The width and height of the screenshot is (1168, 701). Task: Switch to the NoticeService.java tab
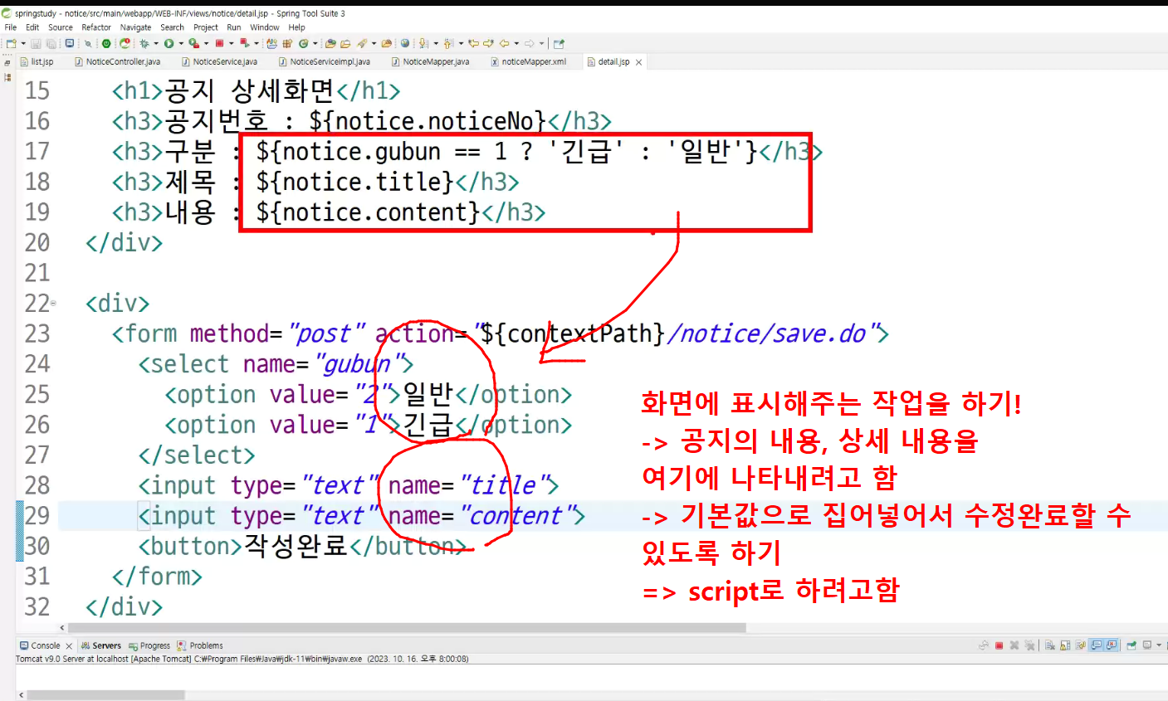tap(220, 62)
